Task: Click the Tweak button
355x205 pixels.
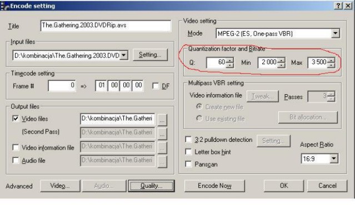Action: tap(263, 96)
